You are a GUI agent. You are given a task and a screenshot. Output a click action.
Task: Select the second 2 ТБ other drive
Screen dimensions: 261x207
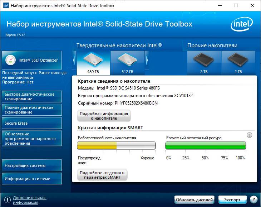pyautogui.click(x=238, y=62)
